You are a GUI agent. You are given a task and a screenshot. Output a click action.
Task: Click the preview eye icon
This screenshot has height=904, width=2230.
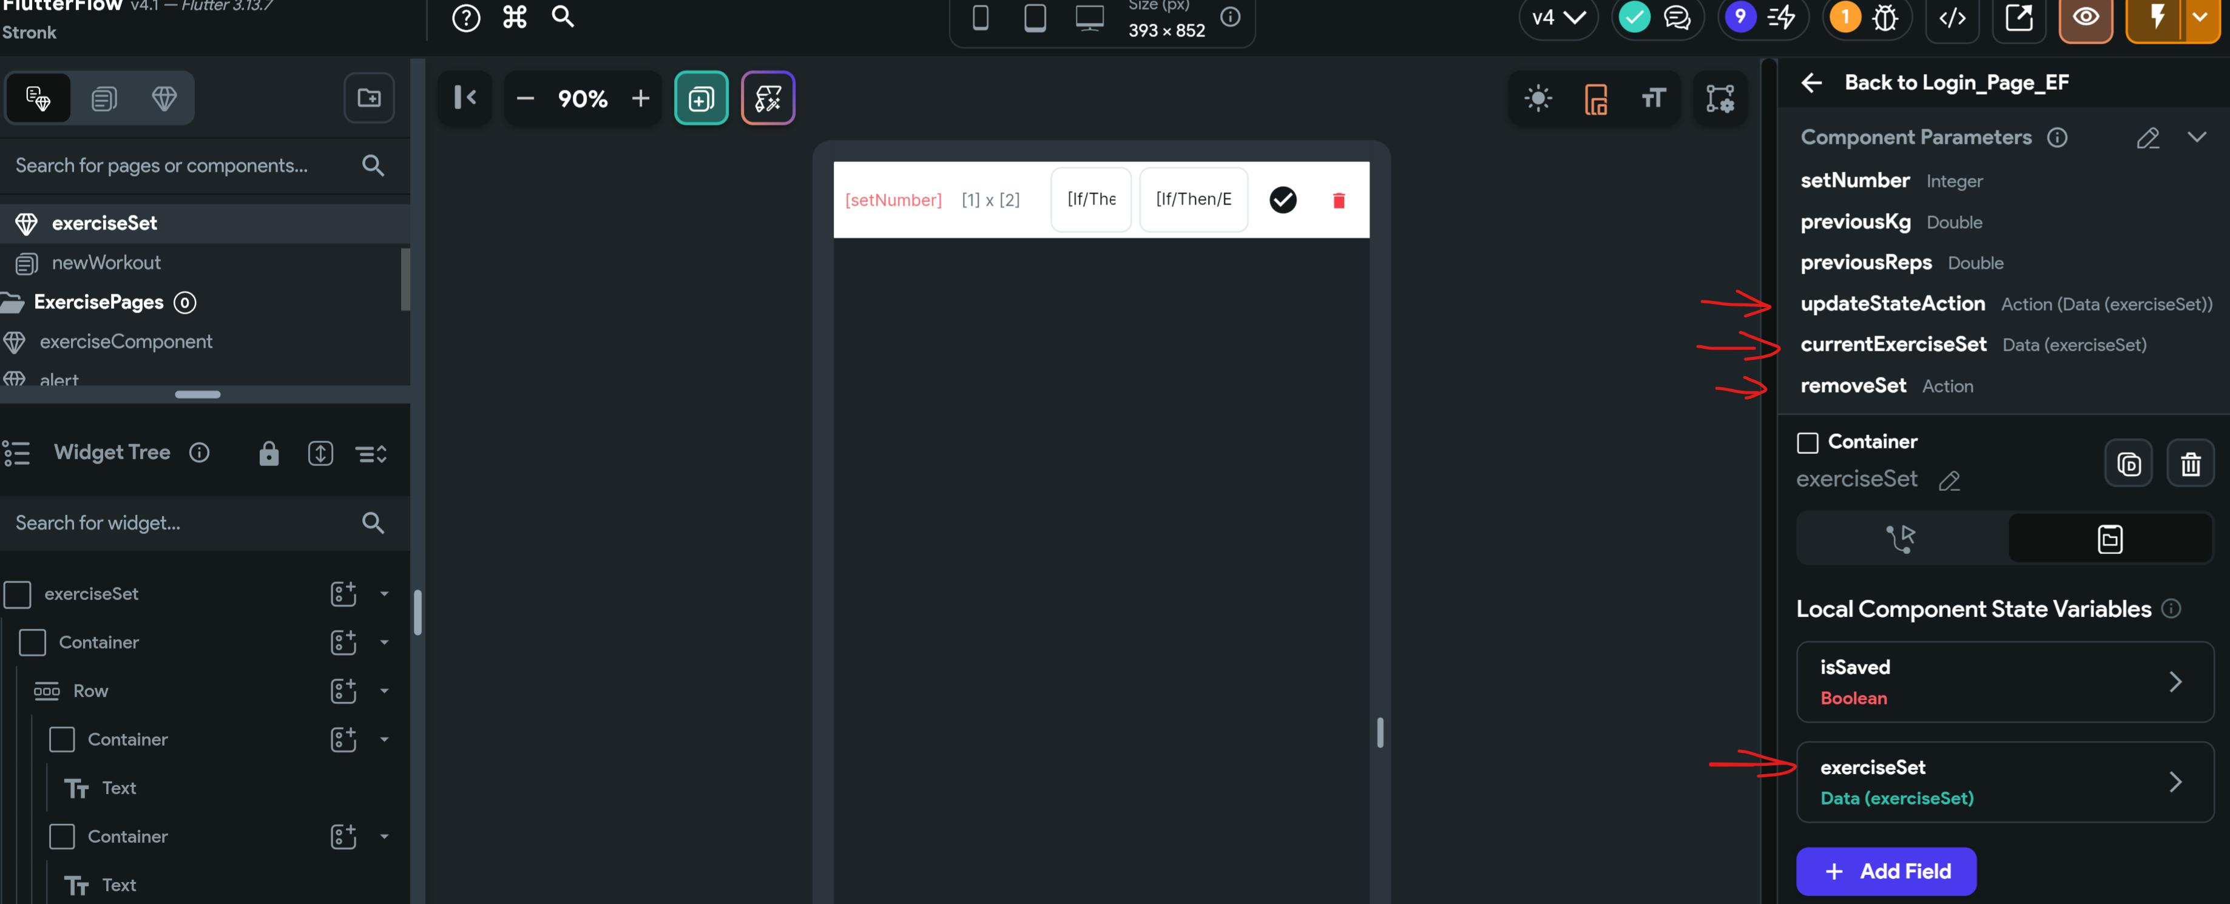click(2084, 18)
